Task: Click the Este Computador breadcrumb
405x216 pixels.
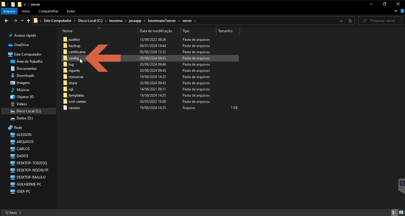Action: (x=58, y=21)
